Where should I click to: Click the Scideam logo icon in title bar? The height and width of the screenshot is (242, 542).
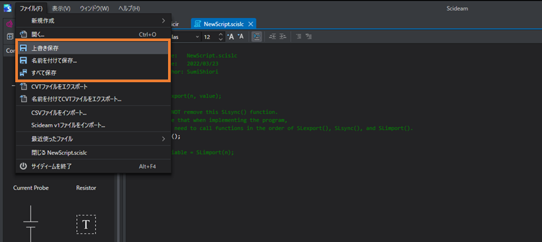pos(7,7)
